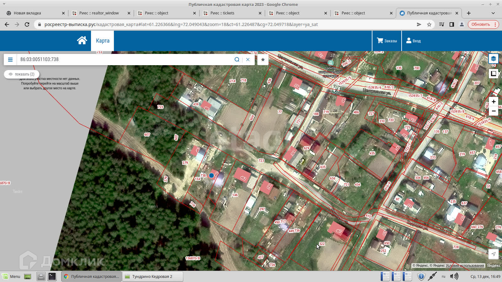
Task: Open the map layers switcher icon
Action: (x=494, y=59)
